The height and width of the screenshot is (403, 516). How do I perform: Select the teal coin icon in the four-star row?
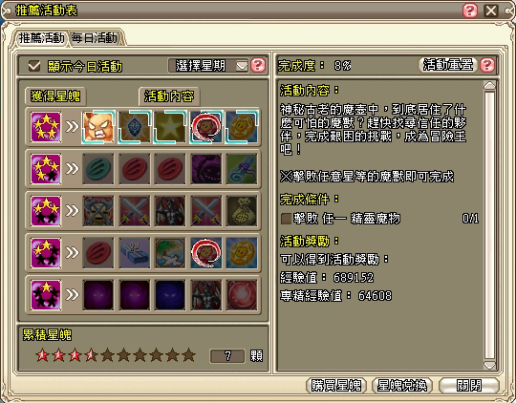98,169
